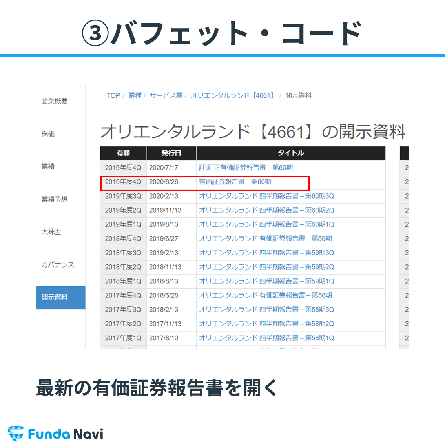Open 四半期報告書－第60期2Q link
The image size is (445, 445).
[x=266, y=210]
